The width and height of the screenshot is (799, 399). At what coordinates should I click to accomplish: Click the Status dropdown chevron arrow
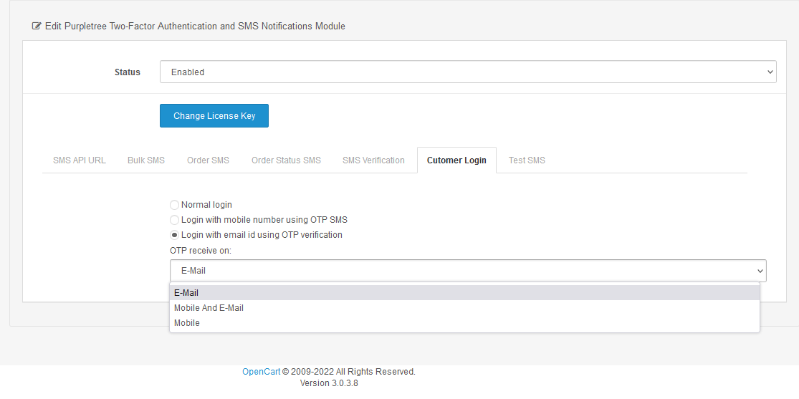click(770, 72)
